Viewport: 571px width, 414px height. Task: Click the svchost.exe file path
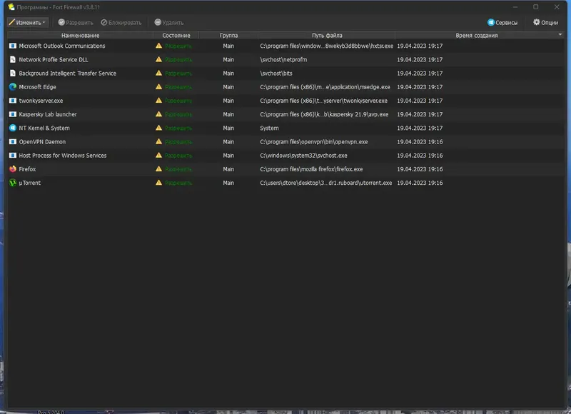(x=304, y=156)
